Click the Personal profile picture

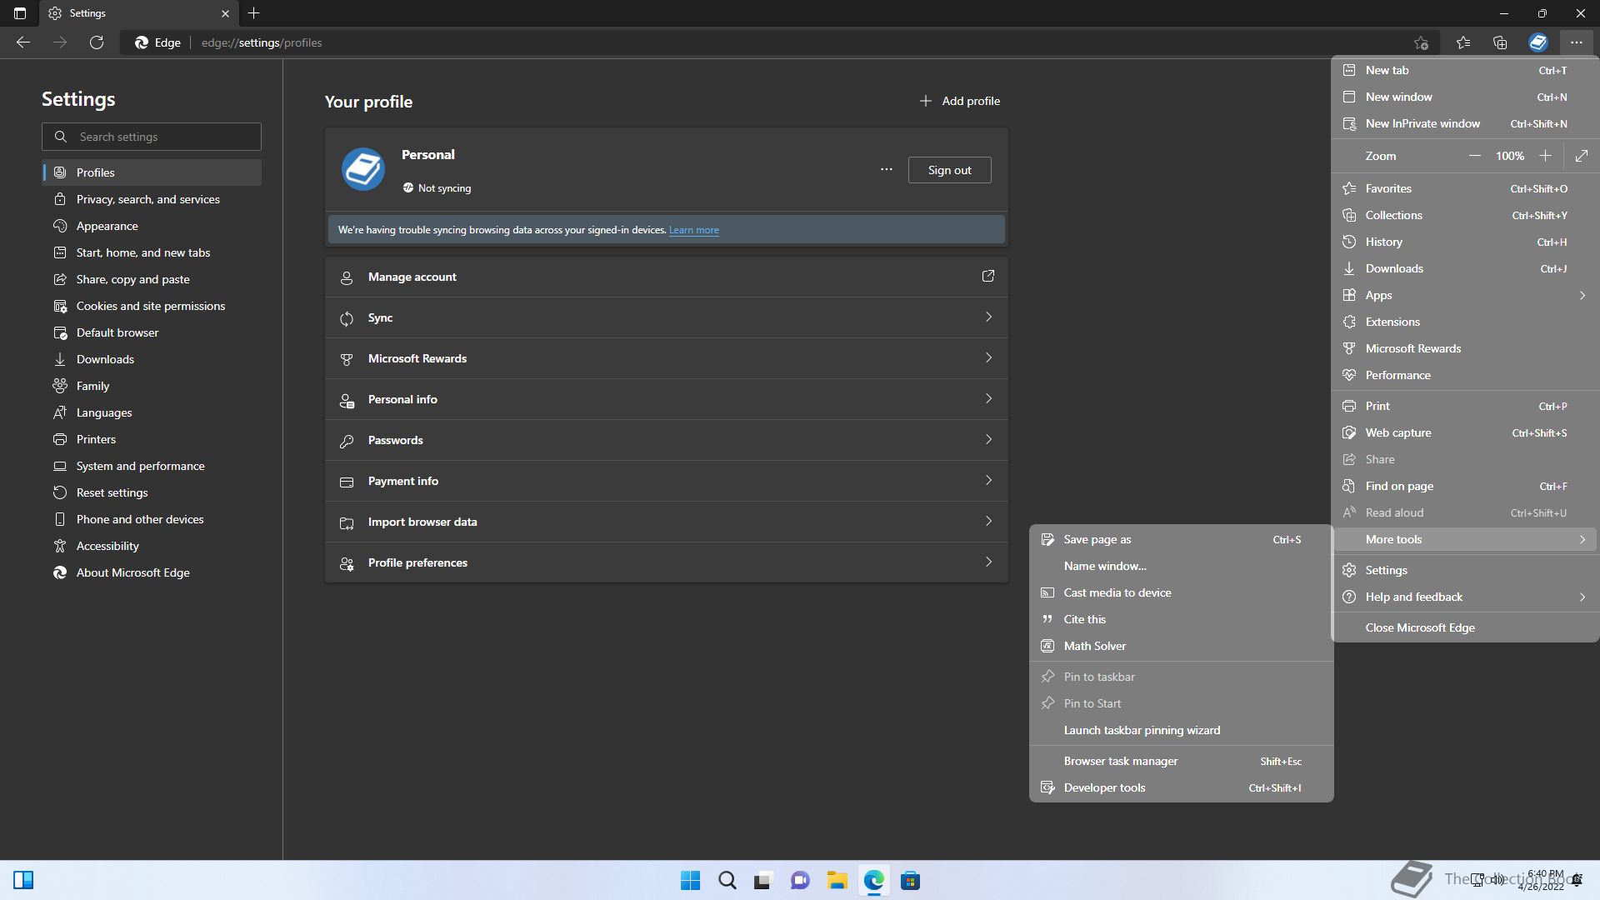[363, 169]
